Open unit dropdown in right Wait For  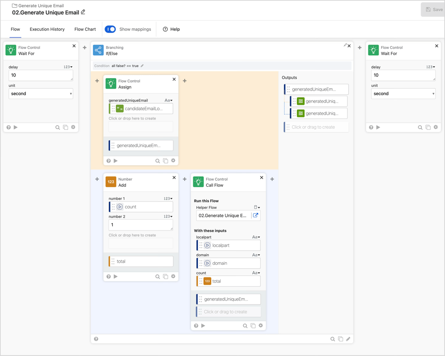(403, 94)
